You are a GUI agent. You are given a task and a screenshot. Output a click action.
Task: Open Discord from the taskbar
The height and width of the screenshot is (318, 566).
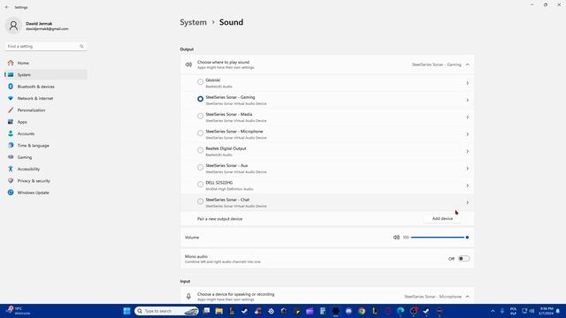click(348, 311)
